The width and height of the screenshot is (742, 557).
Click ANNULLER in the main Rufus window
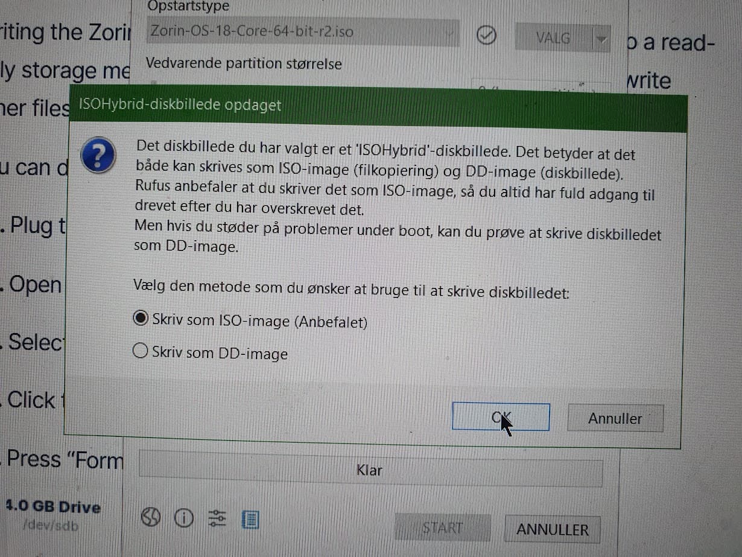(553, 530)
